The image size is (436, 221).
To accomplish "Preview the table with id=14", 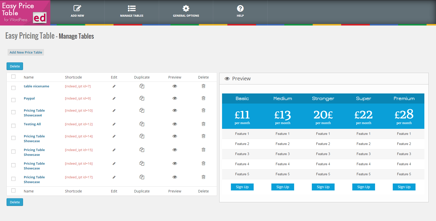I will (175, 136).
